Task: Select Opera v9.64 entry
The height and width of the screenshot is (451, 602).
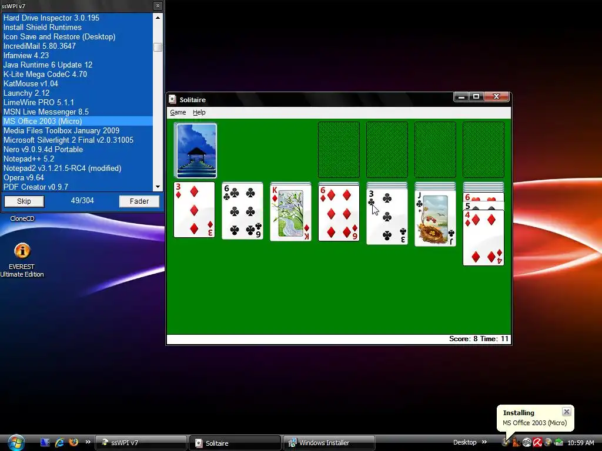Action: tap(78, 177)
